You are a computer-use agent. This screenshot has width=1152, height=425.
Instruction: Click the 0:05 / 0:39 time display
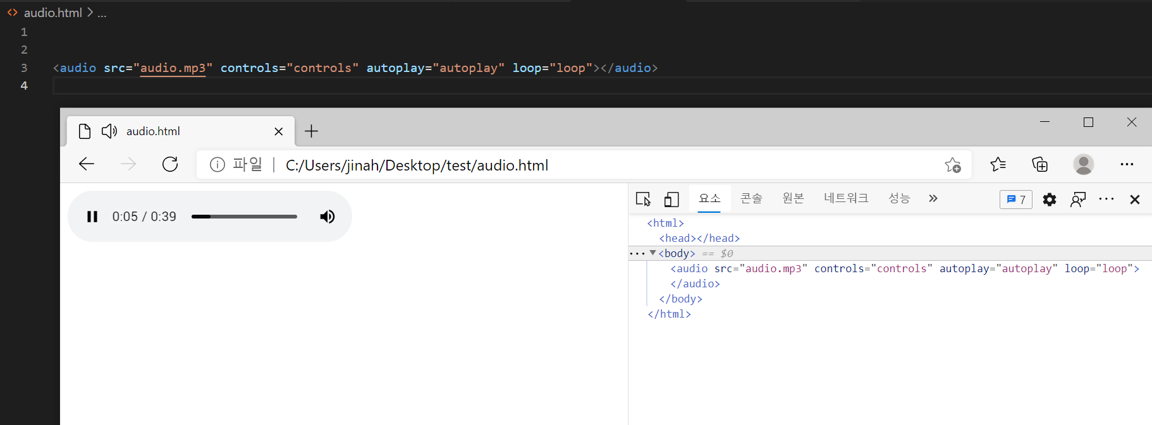click(144, 217)
